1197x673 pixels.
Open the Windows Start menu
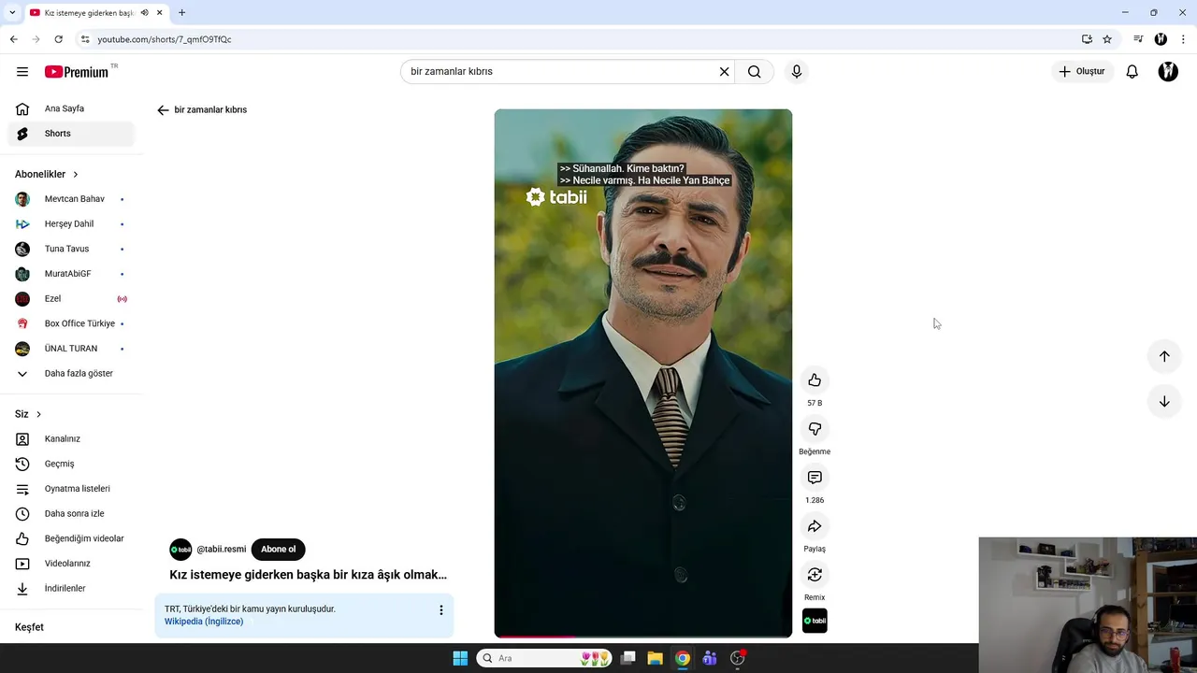pos(460,658)
